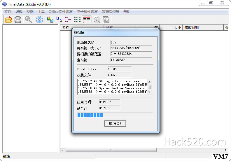Image resolution: width=231 pixels, height=161 pixels.
Task: Select log row v4.0_4.0.0.0_zh-Hans_b03f5f
Action: click(x=112, y=92)
